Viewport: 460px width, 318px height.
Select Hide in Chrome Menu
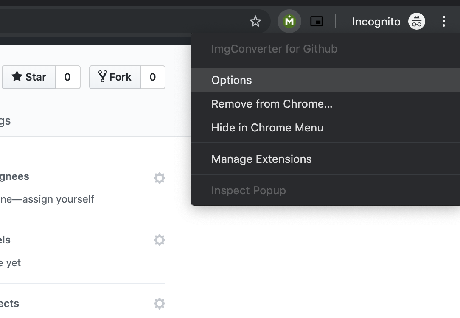[x=267, y=128]
